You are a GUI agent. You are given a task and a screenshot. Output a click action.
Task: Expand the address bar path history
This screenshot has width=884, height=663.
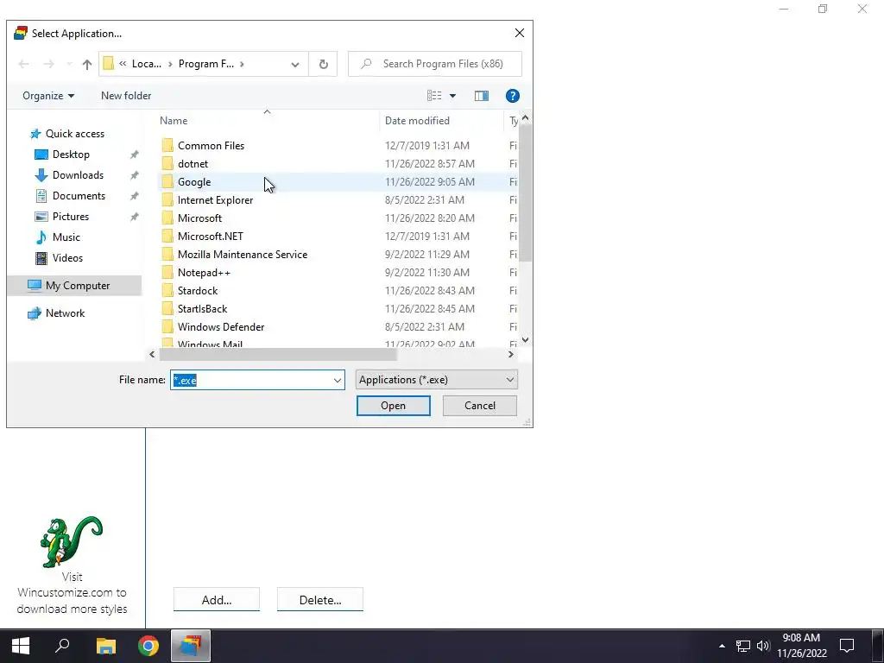tap(295, 64)
